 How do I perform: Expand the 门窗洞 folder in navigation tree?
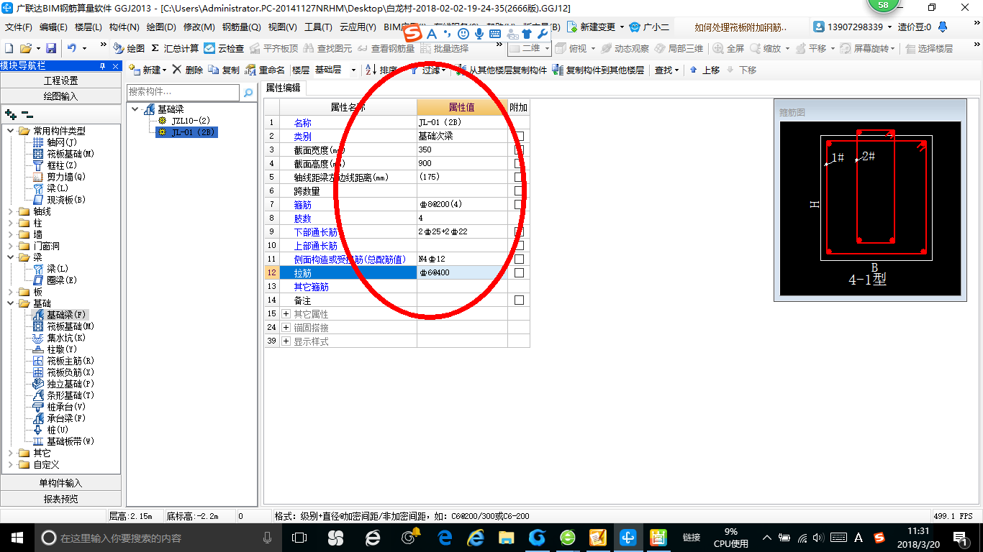click(11, 246)
